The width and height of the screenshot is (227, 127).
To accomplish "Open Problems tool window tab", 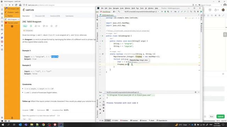I will 124,121.
